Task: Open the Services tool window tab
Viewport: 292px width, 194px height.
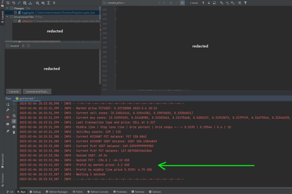Action: point(155,192)
